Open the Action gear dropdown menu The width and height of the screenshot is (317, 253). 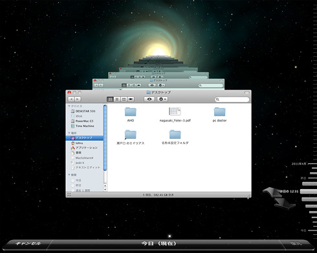[x=162, y=99]
